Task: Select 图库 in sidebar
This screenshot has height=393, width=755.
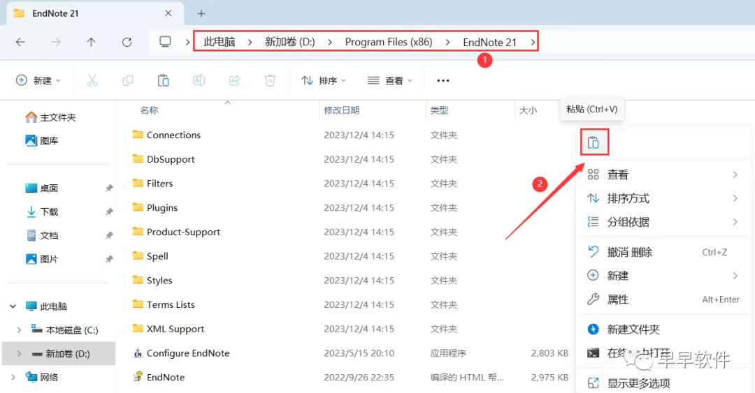Action: [x=42, y=140]
